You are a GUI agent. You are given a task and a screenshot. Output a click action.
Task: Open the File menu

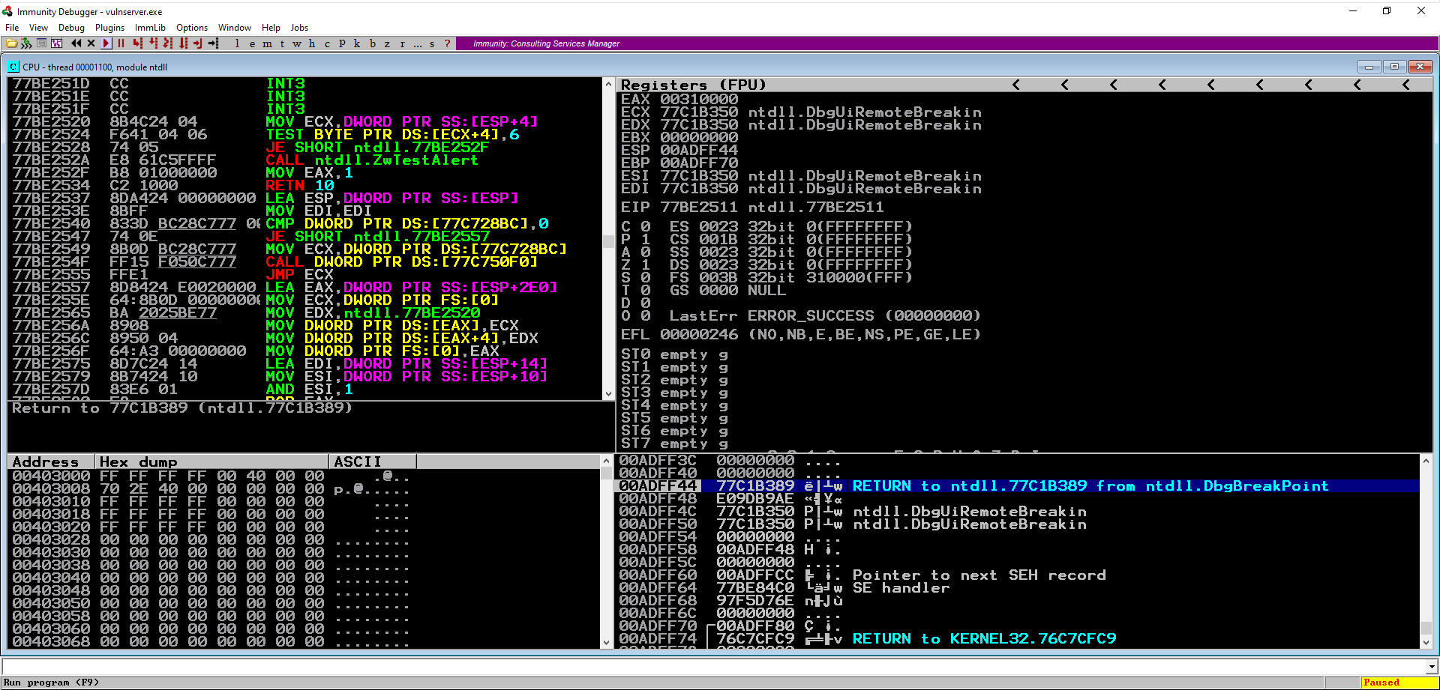point(12,28)
